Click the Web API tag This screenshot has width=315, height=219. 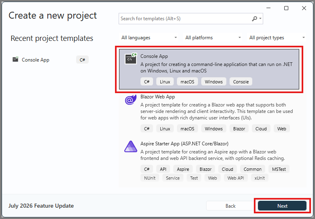pos(236,178)
